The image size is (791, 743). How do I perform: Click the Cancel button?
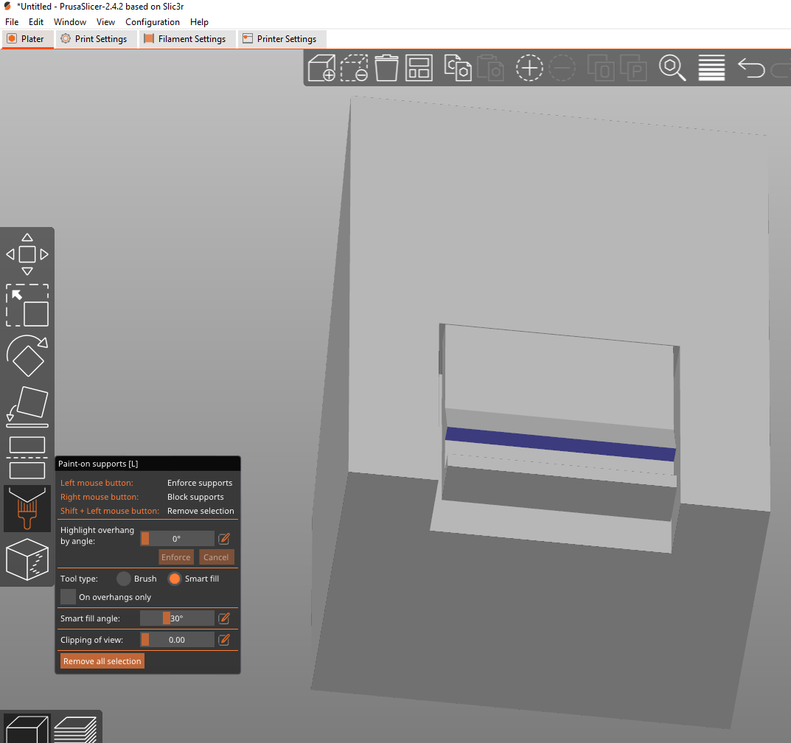click(216, 557)
